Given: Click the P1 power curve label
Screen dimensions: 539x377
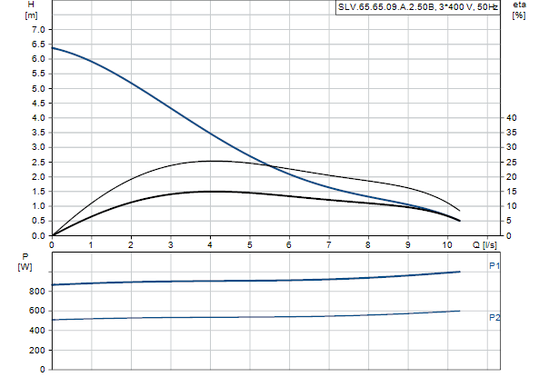Looking at the screenshot, I should tap(494, 265).
